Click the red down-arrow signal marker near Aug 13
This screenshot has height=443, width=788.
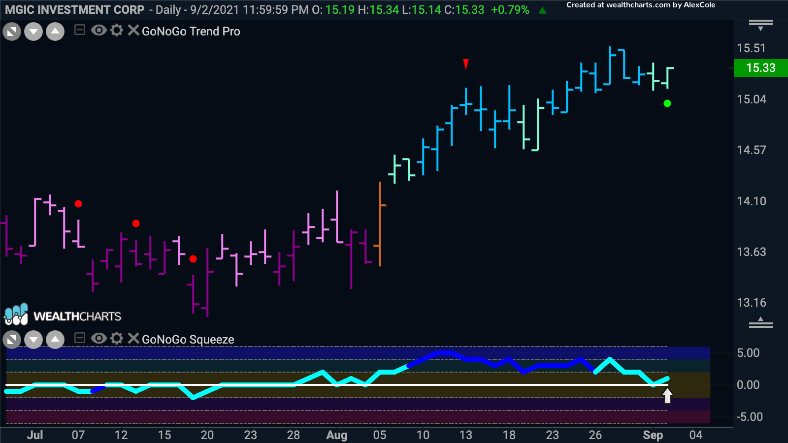[466, 64]
